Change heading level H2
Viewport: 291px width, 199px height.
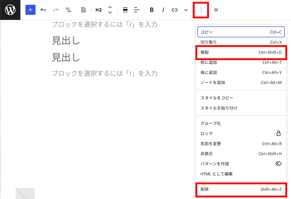[x=98, y=10]
